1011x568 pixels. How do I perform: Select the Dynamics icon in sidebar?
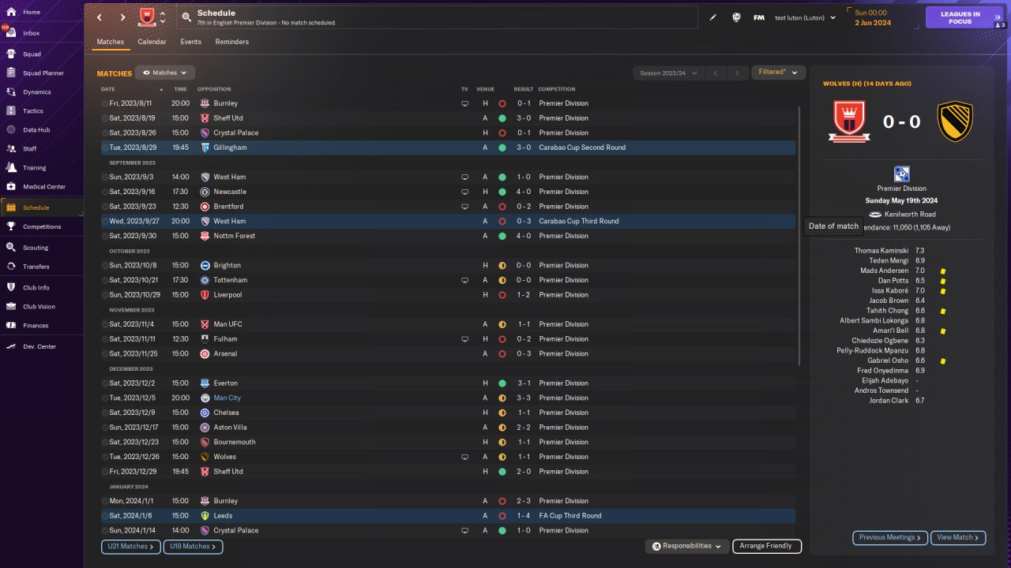pos(11,92)
